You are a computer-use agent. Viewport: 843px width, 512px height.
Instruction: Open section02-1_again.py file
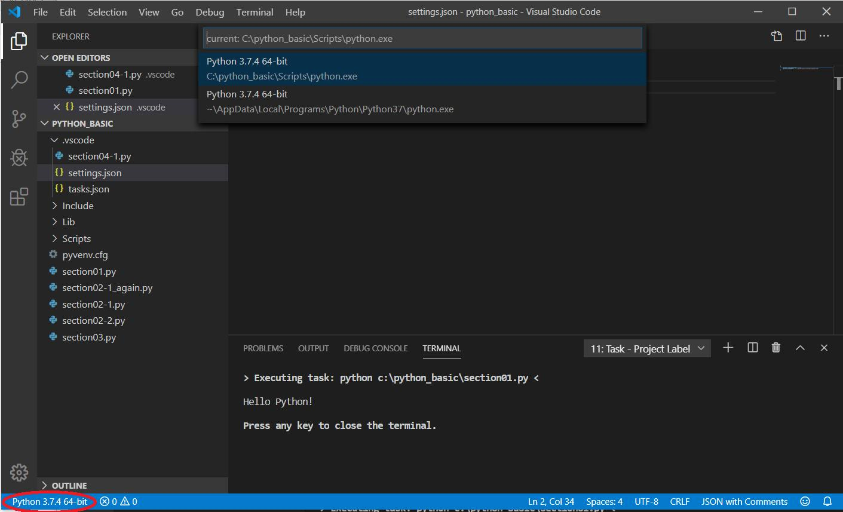(x=107, y=287)
